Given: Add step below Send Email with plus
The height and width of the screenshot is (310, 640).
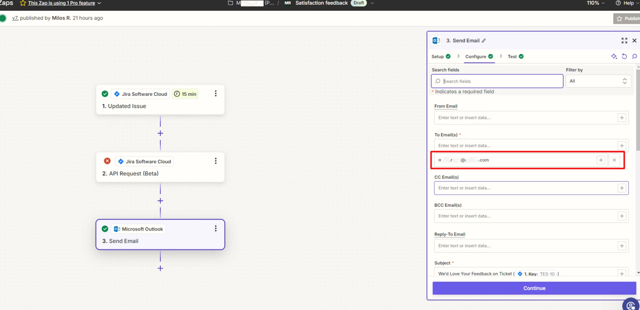Looking at the screenshot, I should (x=160, y=268).
